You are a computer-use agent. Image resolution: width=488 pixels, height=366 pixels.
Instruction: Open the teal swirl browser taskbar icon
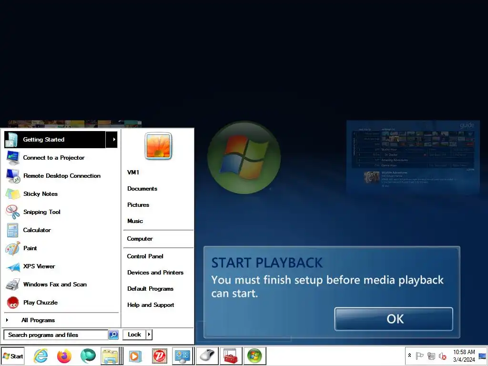[x=88, y=356]
